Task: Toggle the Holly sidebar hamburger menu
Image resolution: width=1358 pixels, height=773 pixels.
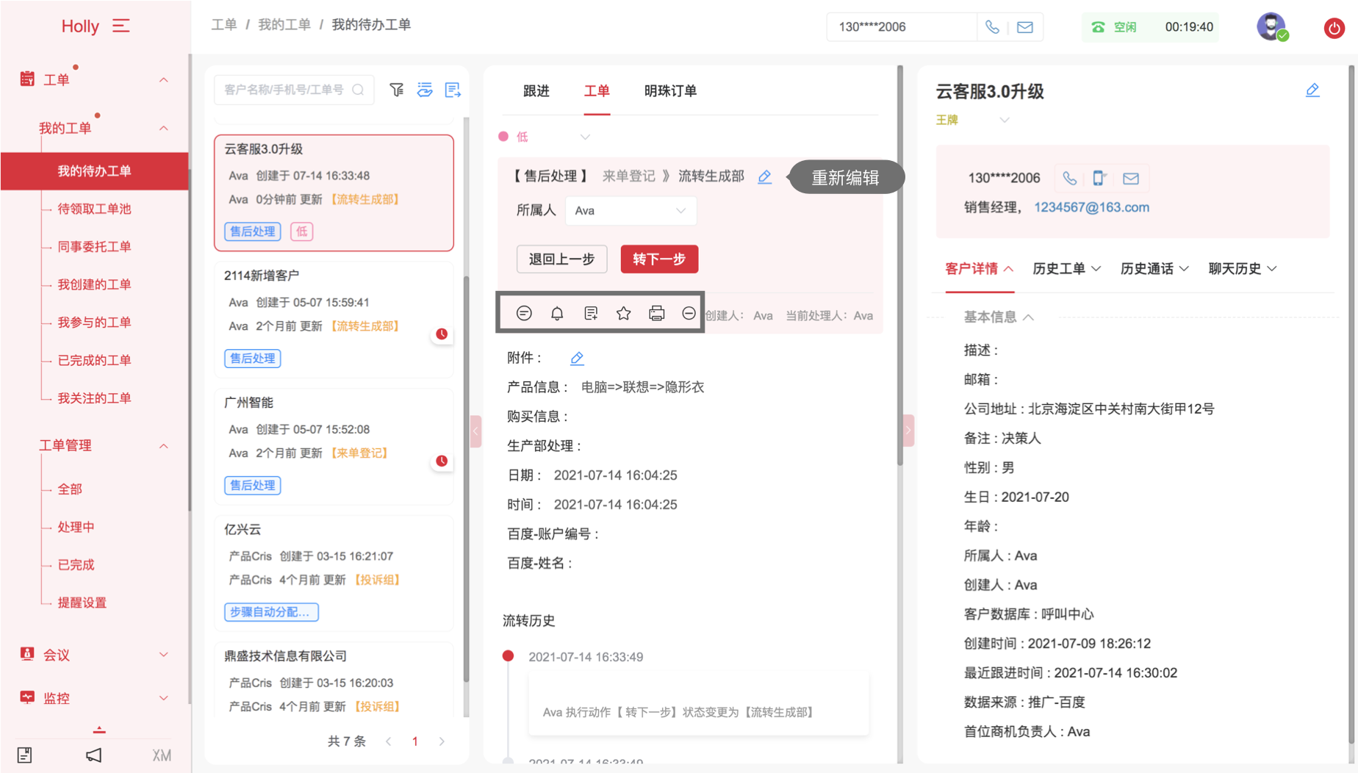Action: [x=121, y=26]
